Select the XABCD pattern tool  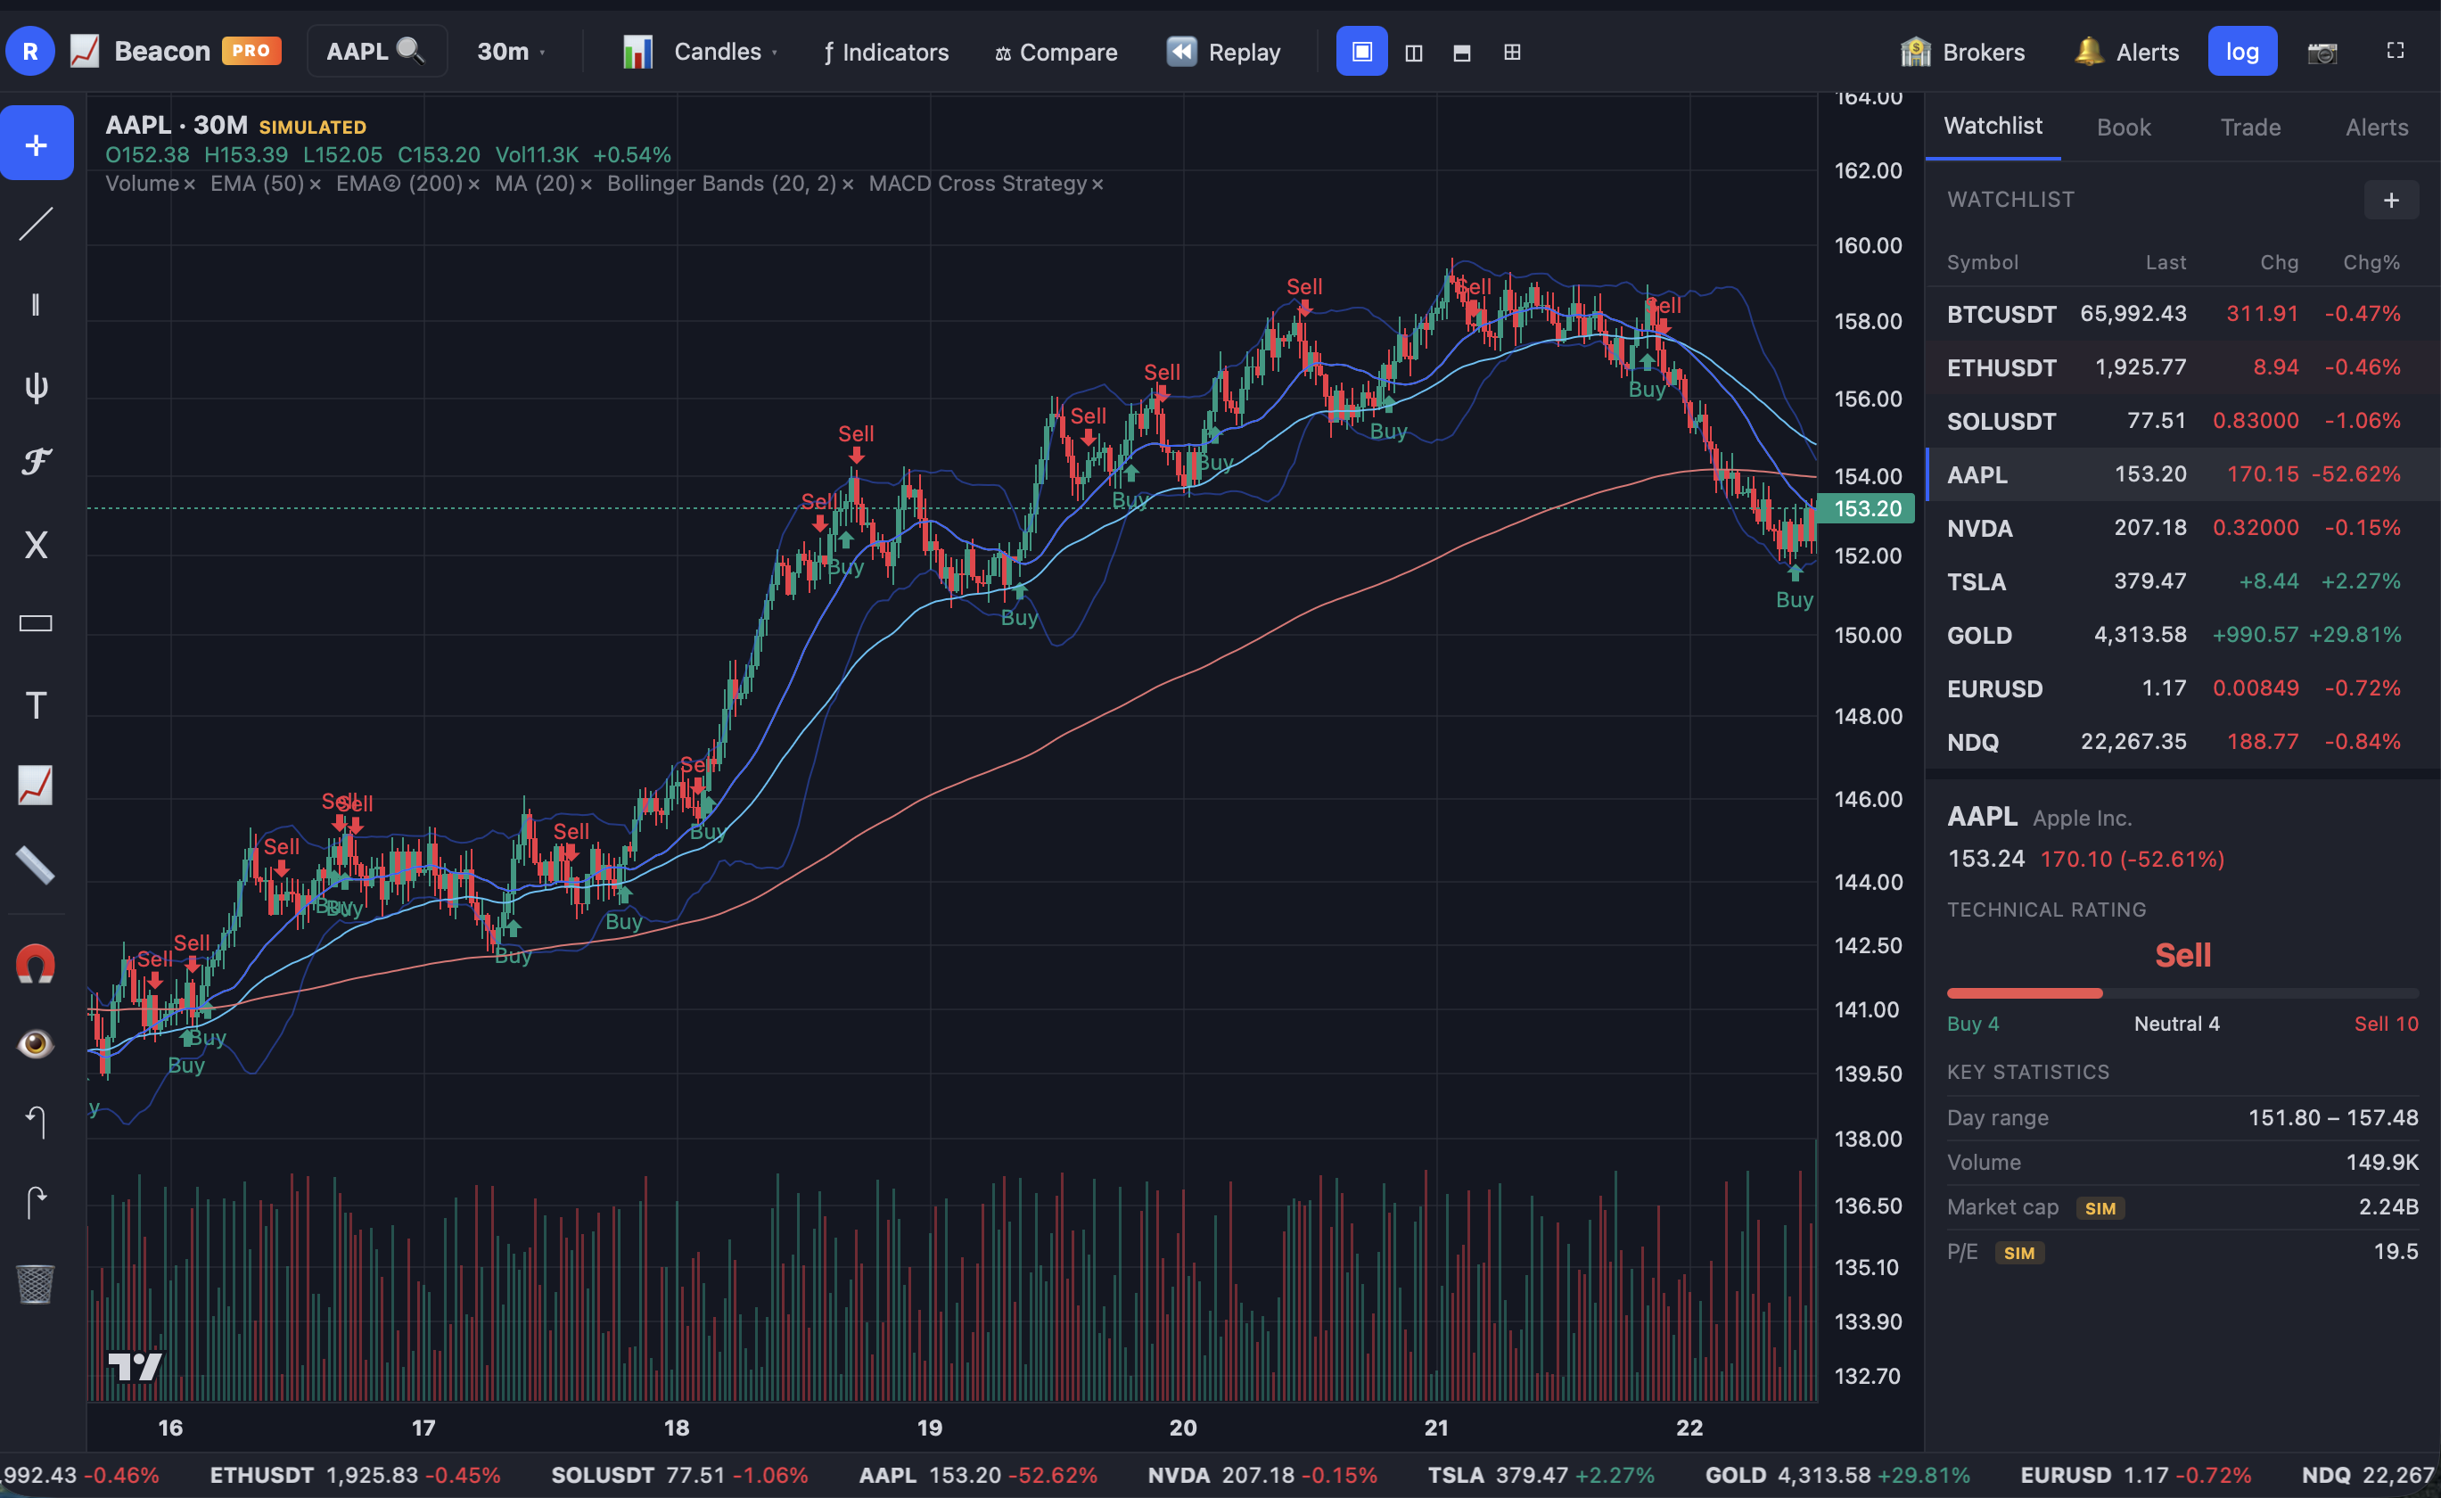37,544
